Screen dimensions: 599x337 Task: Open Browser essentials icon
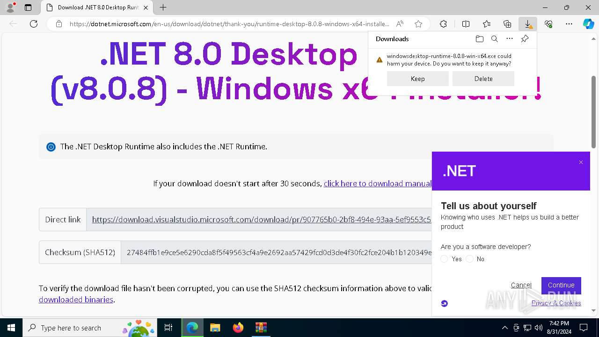click(548, 24)
